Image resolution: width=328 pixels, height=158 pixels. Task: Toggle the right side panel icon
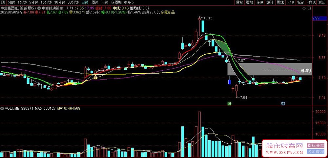pyautogui.click(x=310, y=9)
